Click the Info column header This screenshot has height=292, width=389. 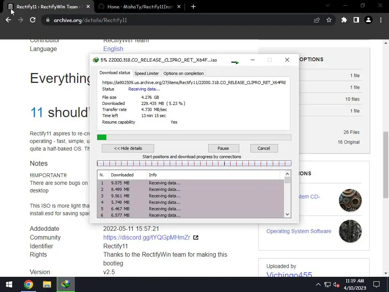213,175
